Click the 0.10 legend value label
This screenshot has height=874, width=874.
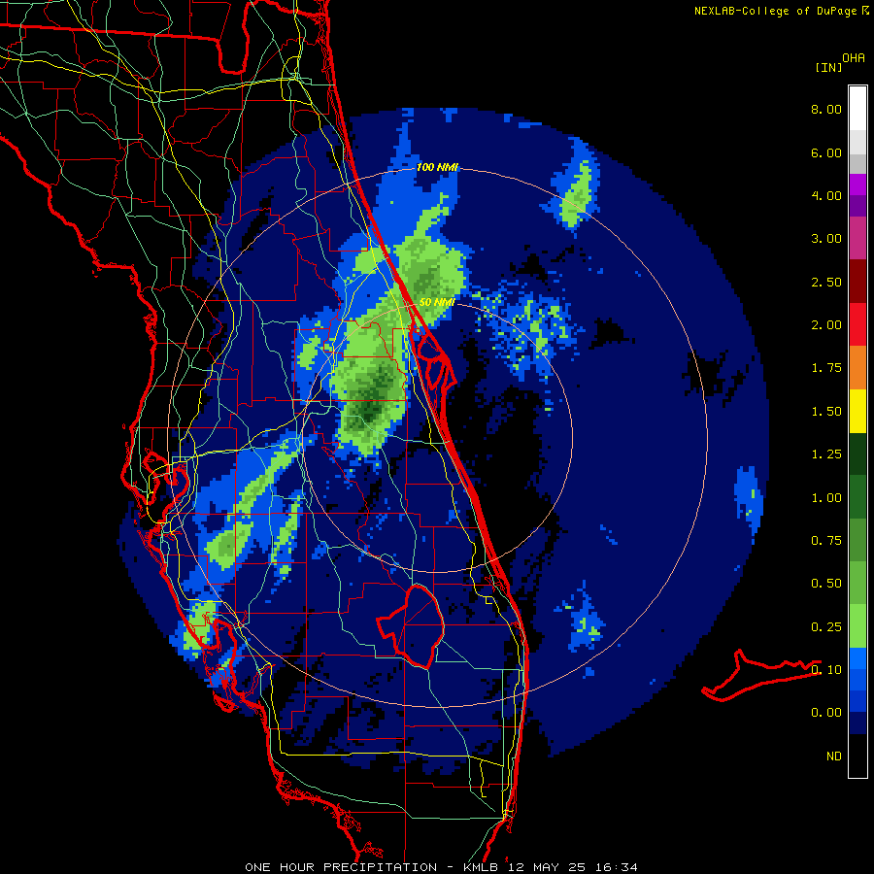point(826,670)
